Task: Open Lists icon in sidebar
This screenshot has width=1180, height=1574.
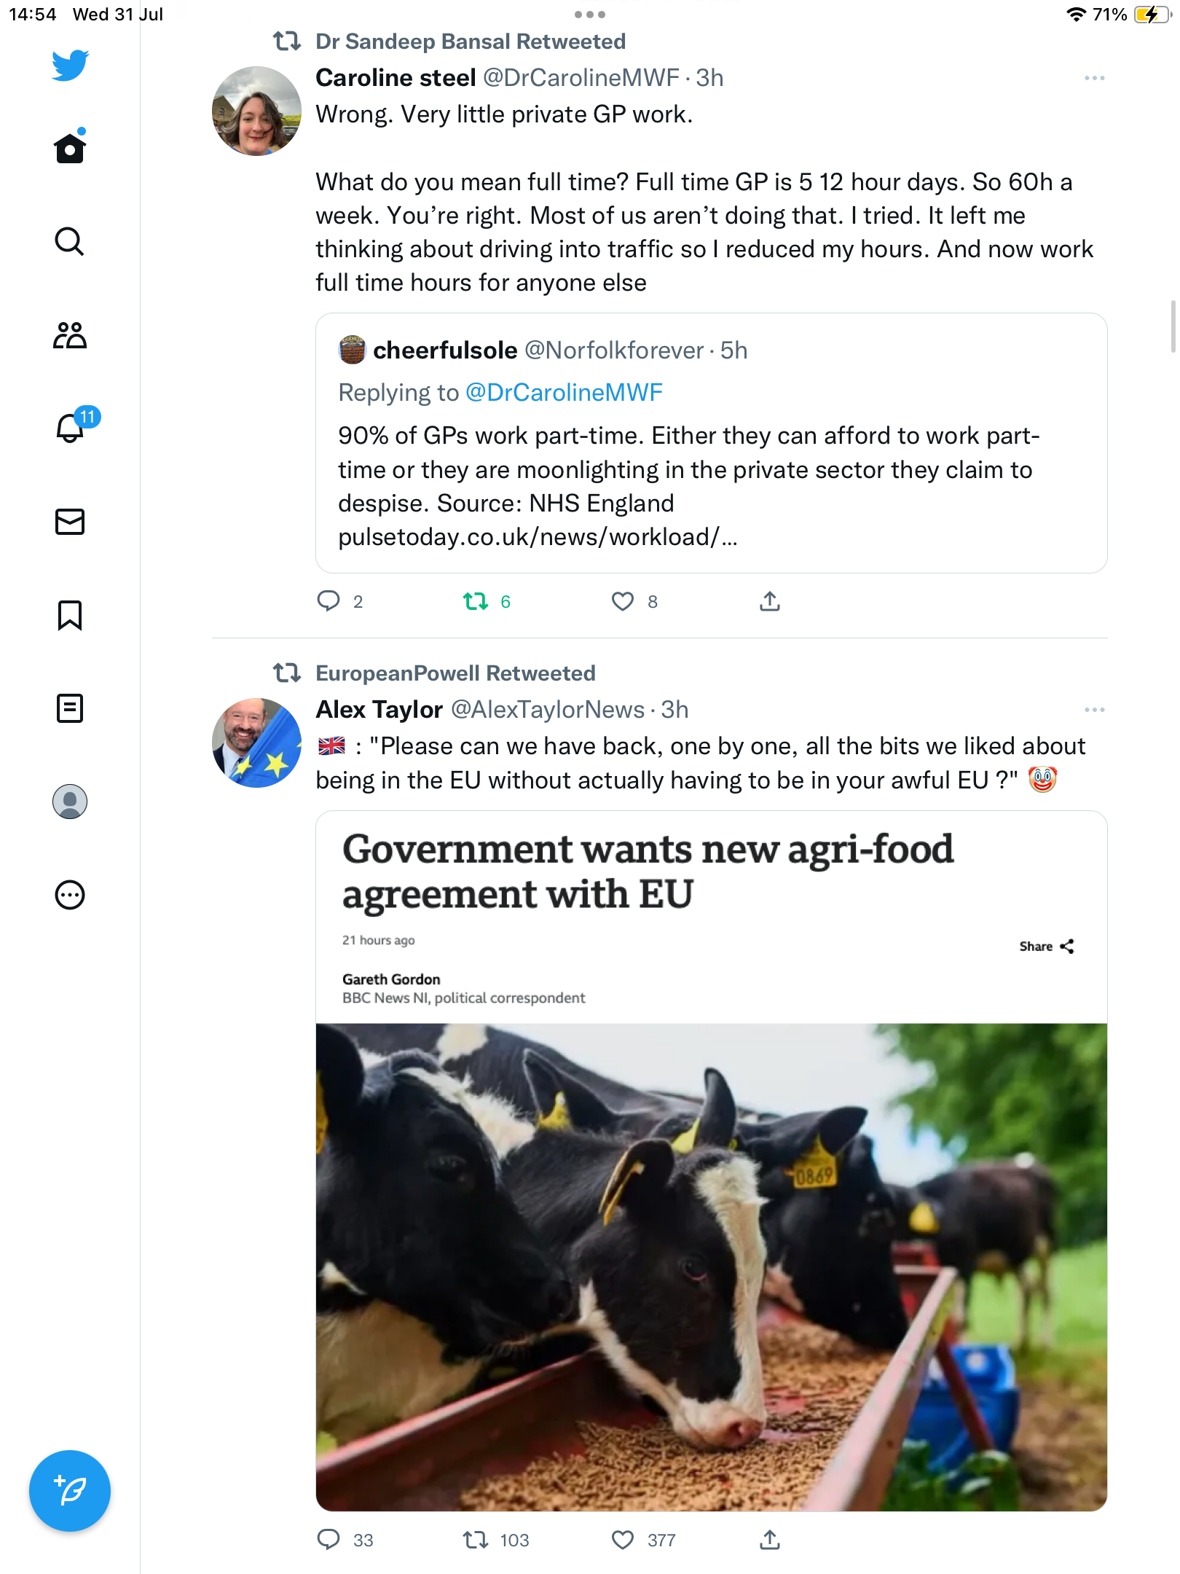Action: (70, 708)
